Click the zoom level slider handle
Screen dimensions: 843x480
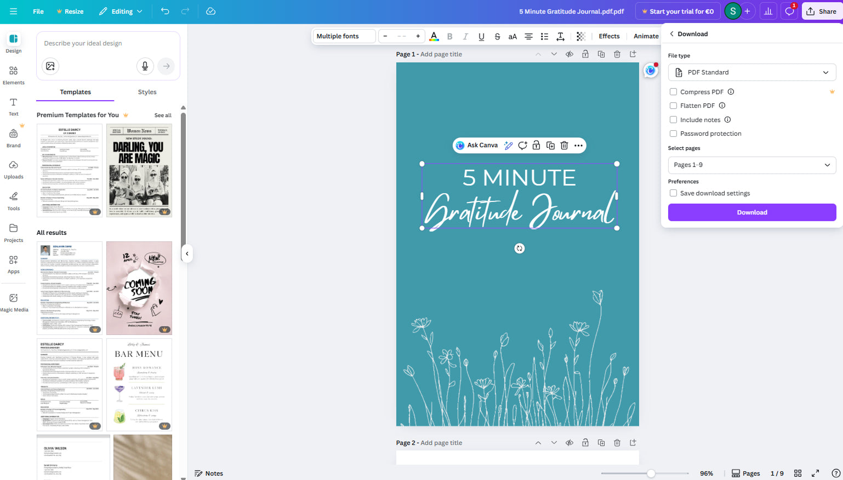click(651, 473)
